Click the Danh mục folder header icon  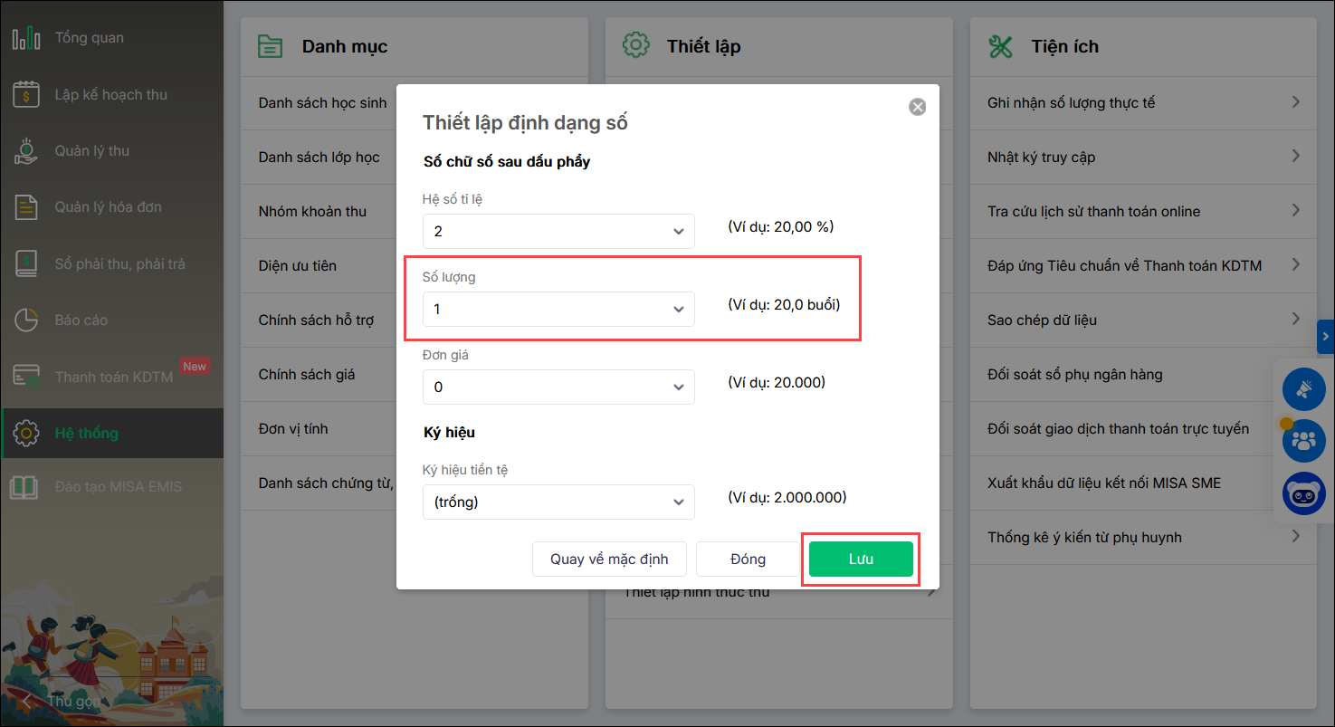click(x=270, y=46)
